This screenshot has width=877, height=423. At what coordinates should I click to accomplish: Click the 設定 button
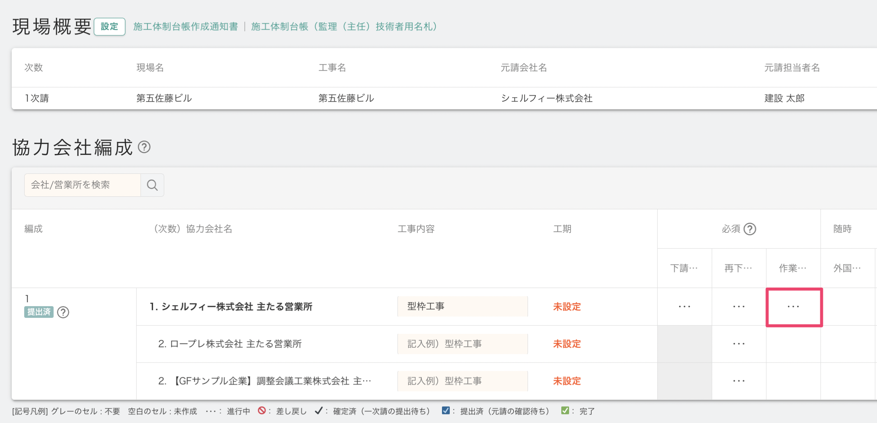pyautogui.click(x=109, y=27)
